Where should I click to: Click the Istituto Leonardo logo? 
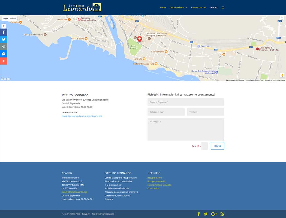[82, 7]
